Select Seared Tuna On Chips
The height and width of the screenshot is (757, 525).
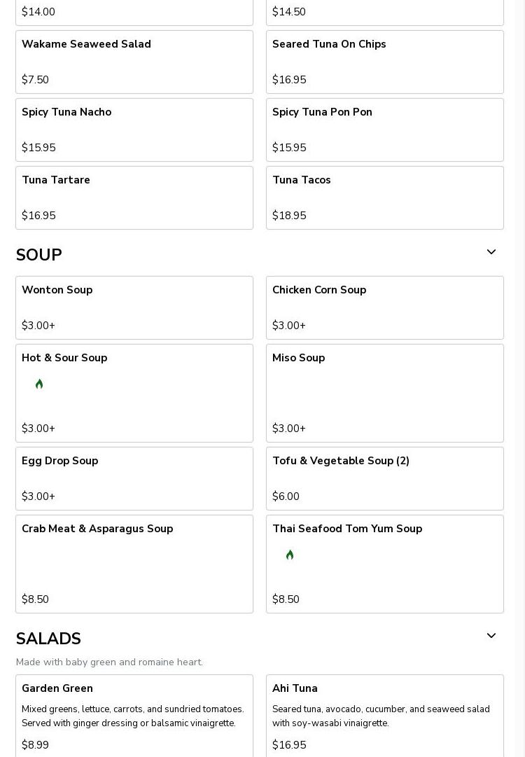385,62
